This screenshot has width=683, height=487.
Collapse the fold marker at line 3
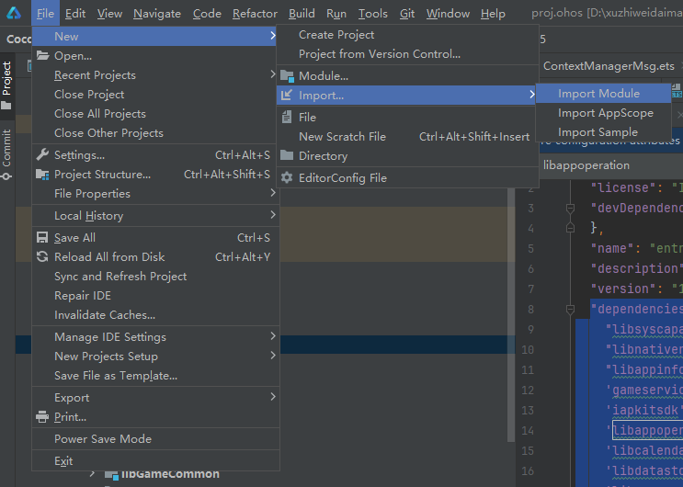570,208
